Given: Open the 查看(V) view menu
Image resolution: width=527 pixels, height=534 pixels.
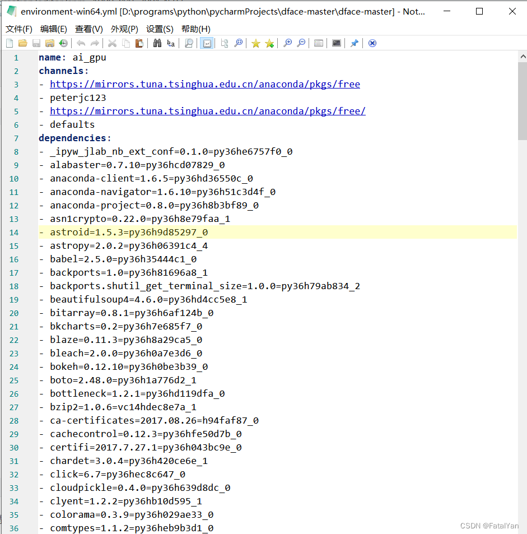Looking at the screenshot, I should (x=90, y=29).
